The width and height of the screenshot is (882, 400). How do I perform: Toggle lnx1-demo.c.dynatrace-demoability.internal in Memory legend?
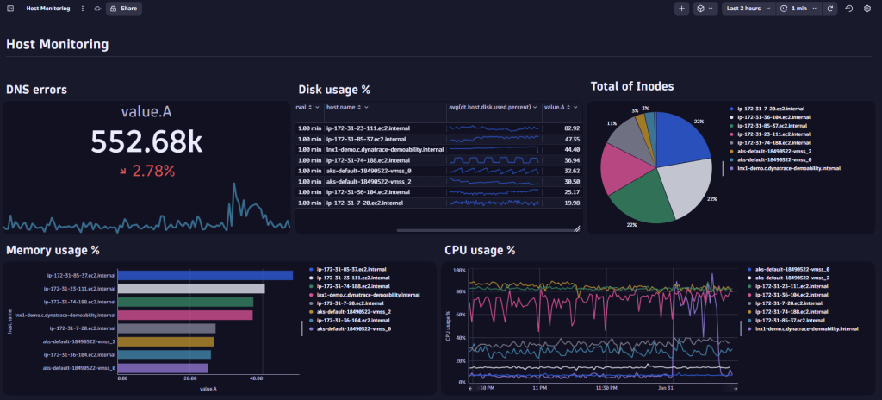tap(364, 295)
